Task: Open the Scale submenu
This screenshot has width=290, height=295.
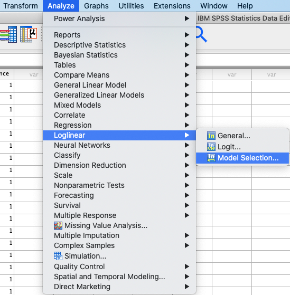Action: [119, 175]
